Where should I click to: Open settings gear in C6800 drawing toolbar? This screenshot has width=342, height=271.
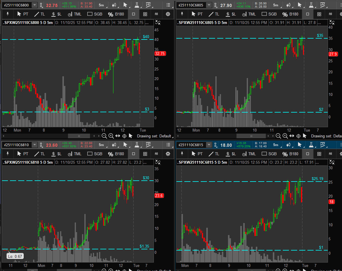click(168, 14)
